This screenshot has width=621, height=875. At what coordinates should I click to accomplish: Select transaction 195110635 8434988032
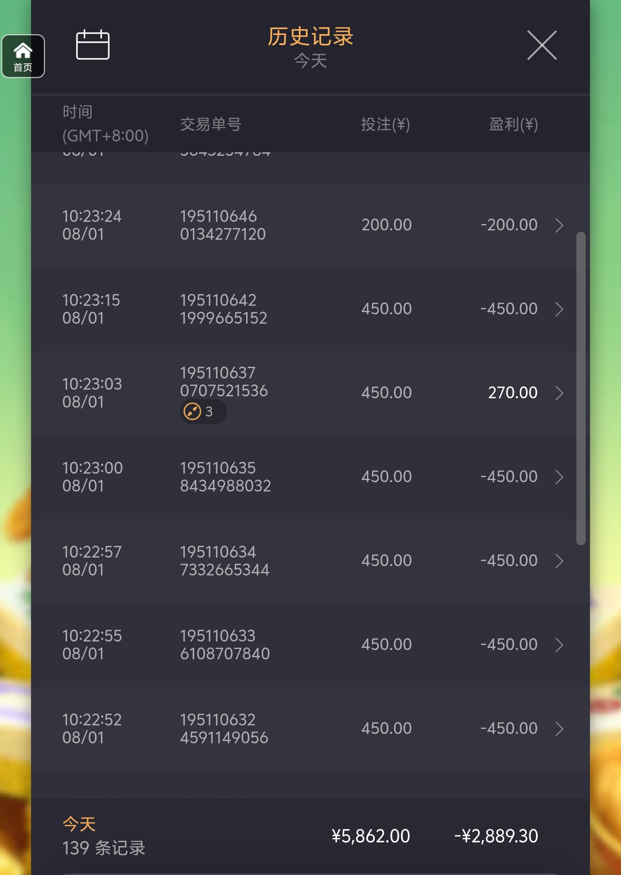coord(225,477)
